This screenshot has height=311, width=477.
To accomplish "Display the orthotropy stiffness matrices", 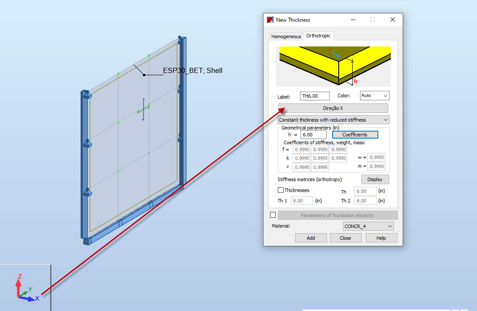I will tap(375, 179).
